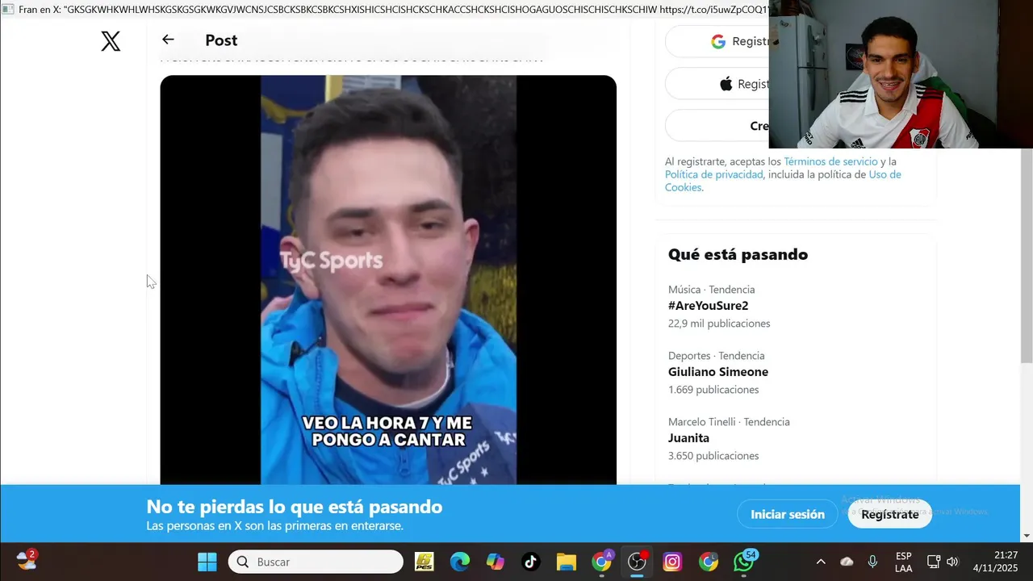Open Chrome with profile A badge
Viewport: 1033px width, 581px height.
pos(602,562)
